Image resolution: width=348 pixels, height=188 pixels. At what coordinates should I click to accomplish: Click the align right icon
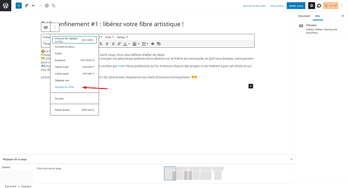tap(113, 44)
